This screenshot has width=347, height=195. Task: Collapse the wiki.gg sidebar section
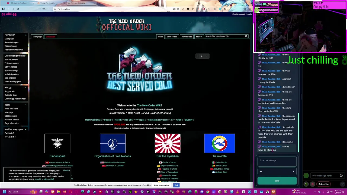[26, 88]
